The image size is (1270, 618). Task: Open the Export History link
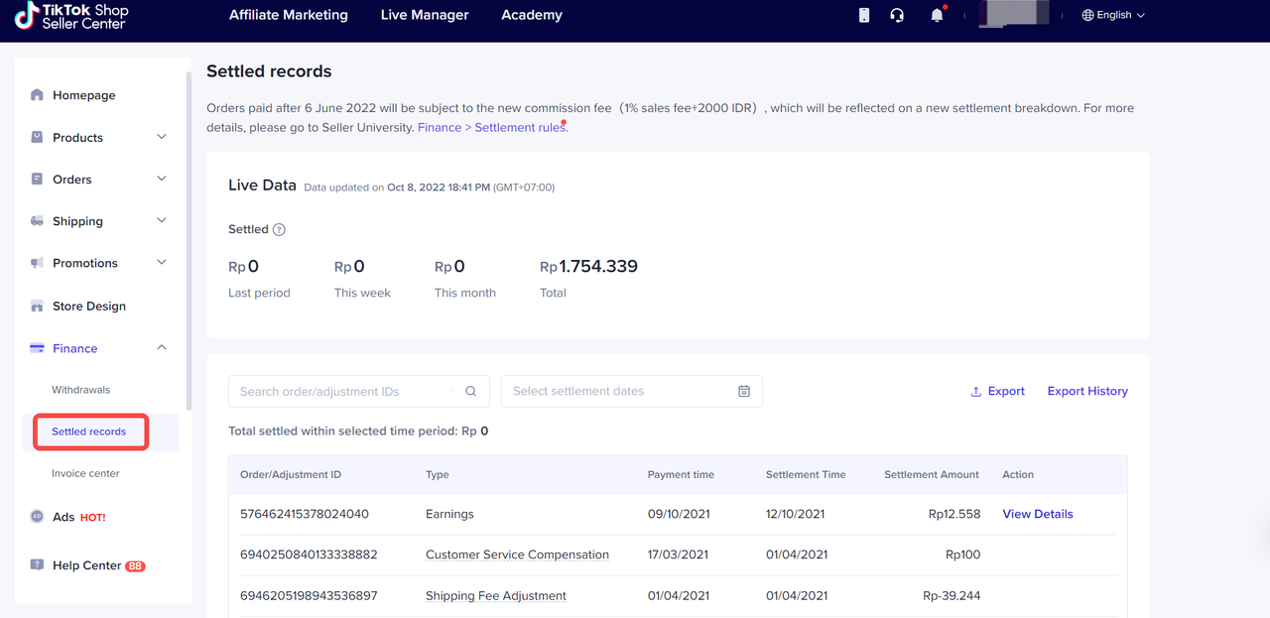tap(1087, 391)
